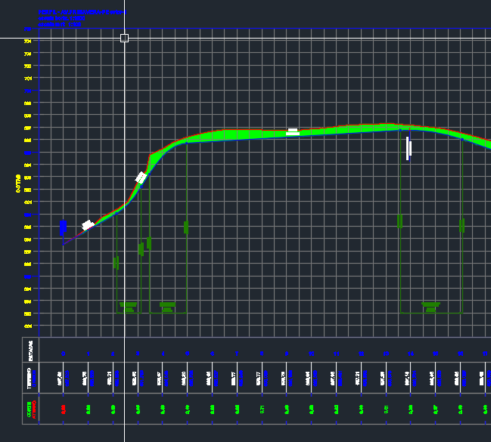Click station number 3 in ESTACAS row
491x442 pixels.
click(138, 354)
